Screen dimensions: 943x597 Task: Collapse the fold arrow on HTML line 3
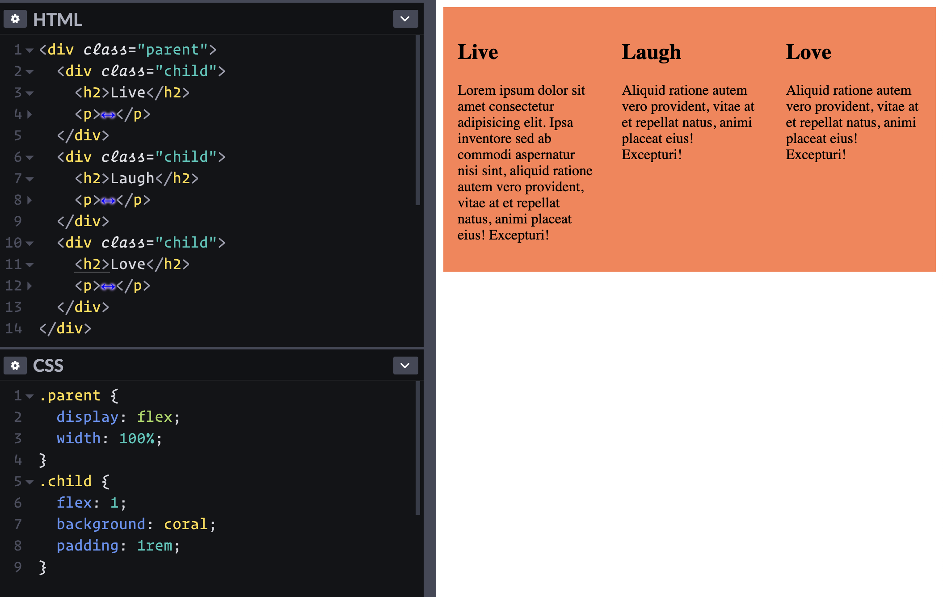click(x=29, y=93)
